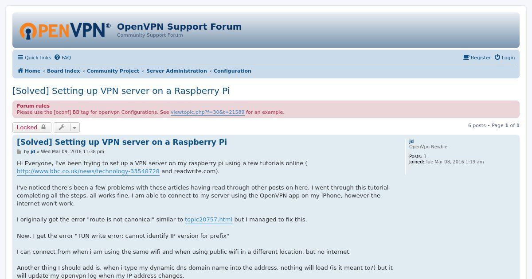This screenshot has width=532, height=279.
Task: Click the OpenVPN logo
Action: [65, 31]
